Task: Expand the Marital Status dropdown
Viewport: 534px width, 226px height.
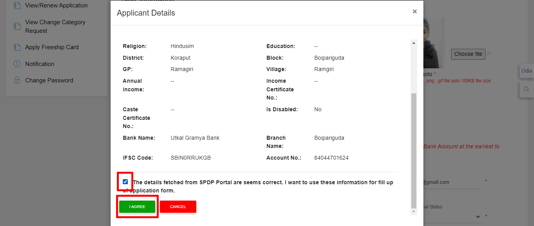Action: pyautogui.click(x=478, y=216)
